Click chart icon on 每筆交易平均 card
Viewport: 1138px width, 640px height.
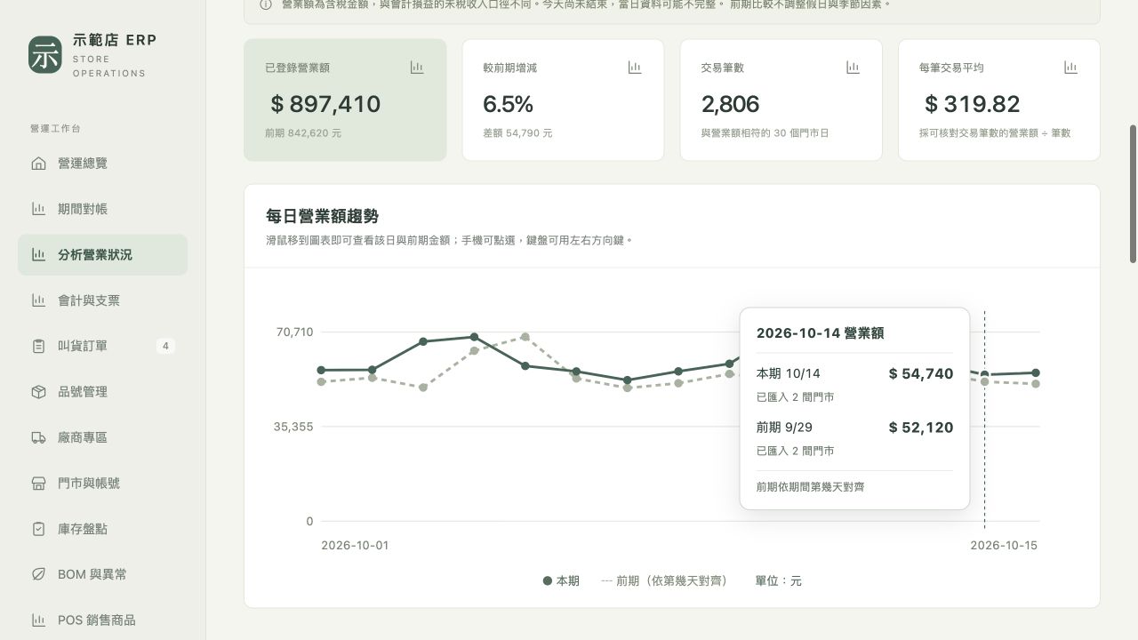(1070, 68)
